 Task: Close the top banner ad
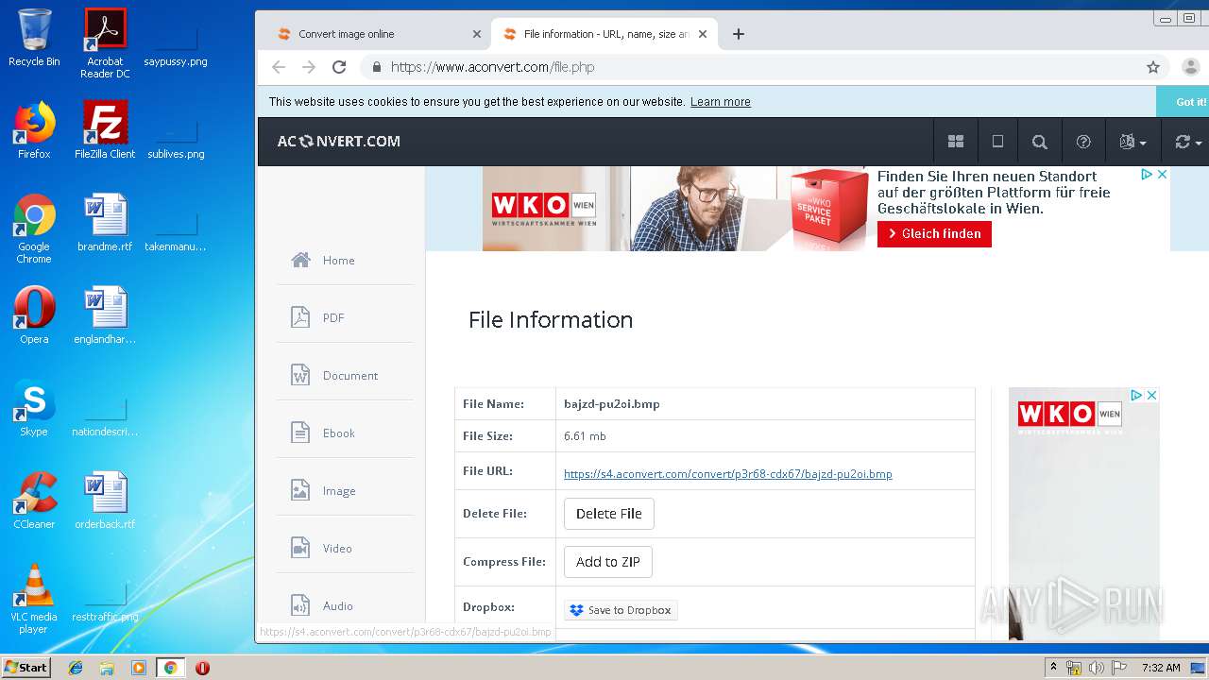click(x=1162, y=175)
